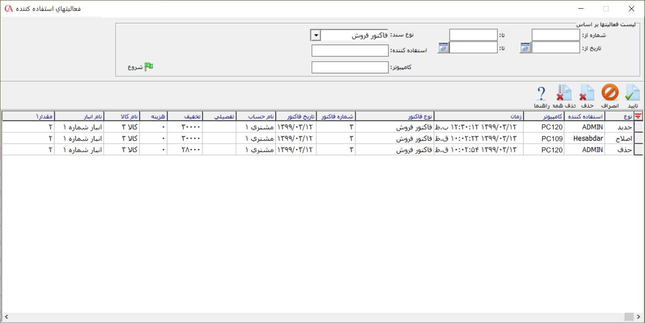Click into the کامپیوتر input field
This screenshot has width=645, height=323.
(350, 67)
